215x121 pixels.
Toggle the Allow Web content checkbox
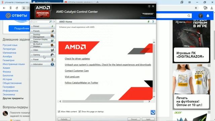pyautogui.click(x=59, y=112)
